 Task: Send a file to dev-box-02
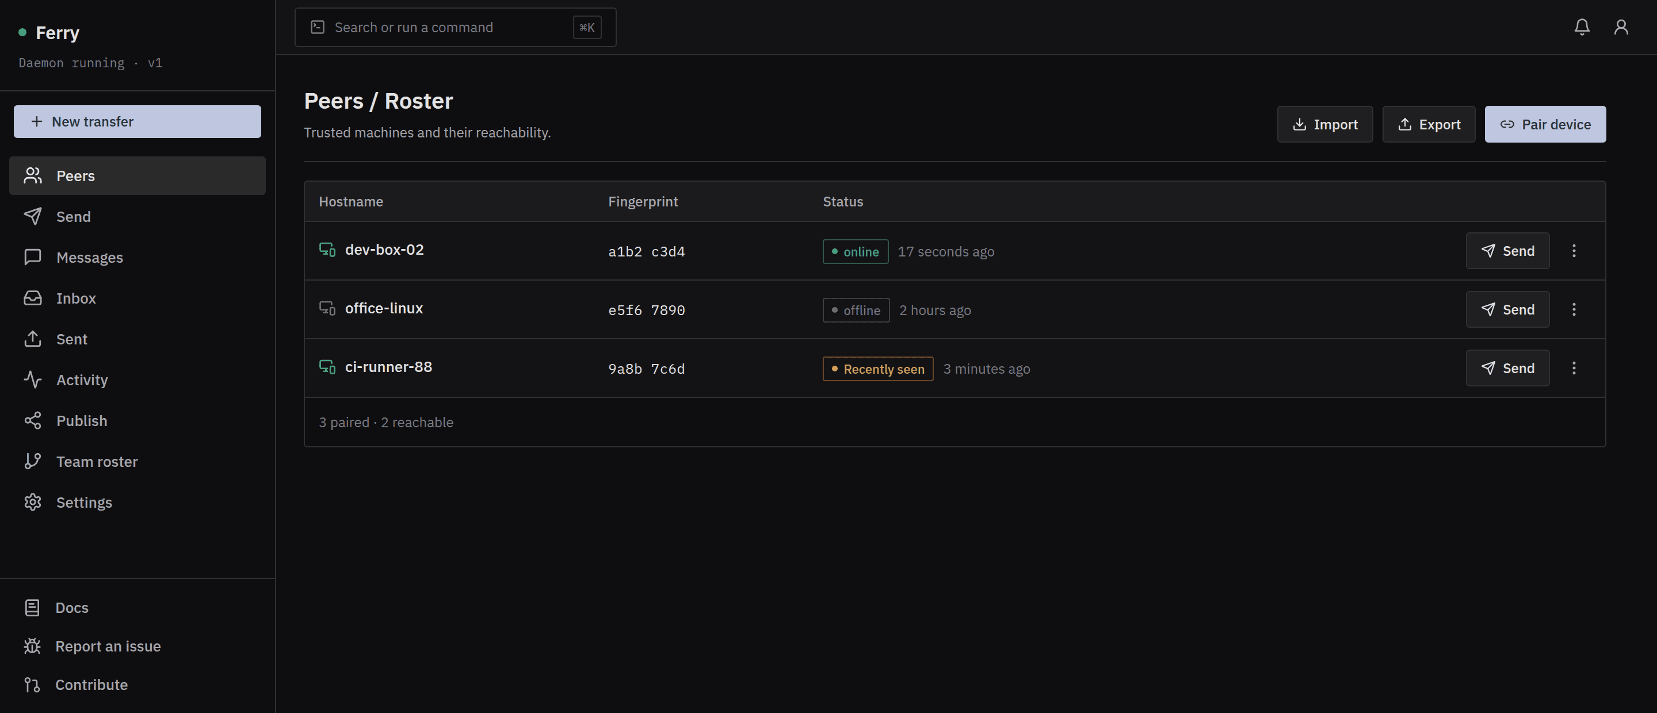1507,251
